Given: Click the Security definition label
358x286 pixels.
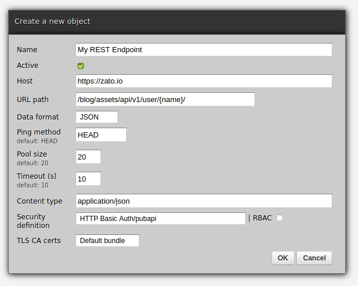Looking at the screenshot, I should [x=33, y=221].
